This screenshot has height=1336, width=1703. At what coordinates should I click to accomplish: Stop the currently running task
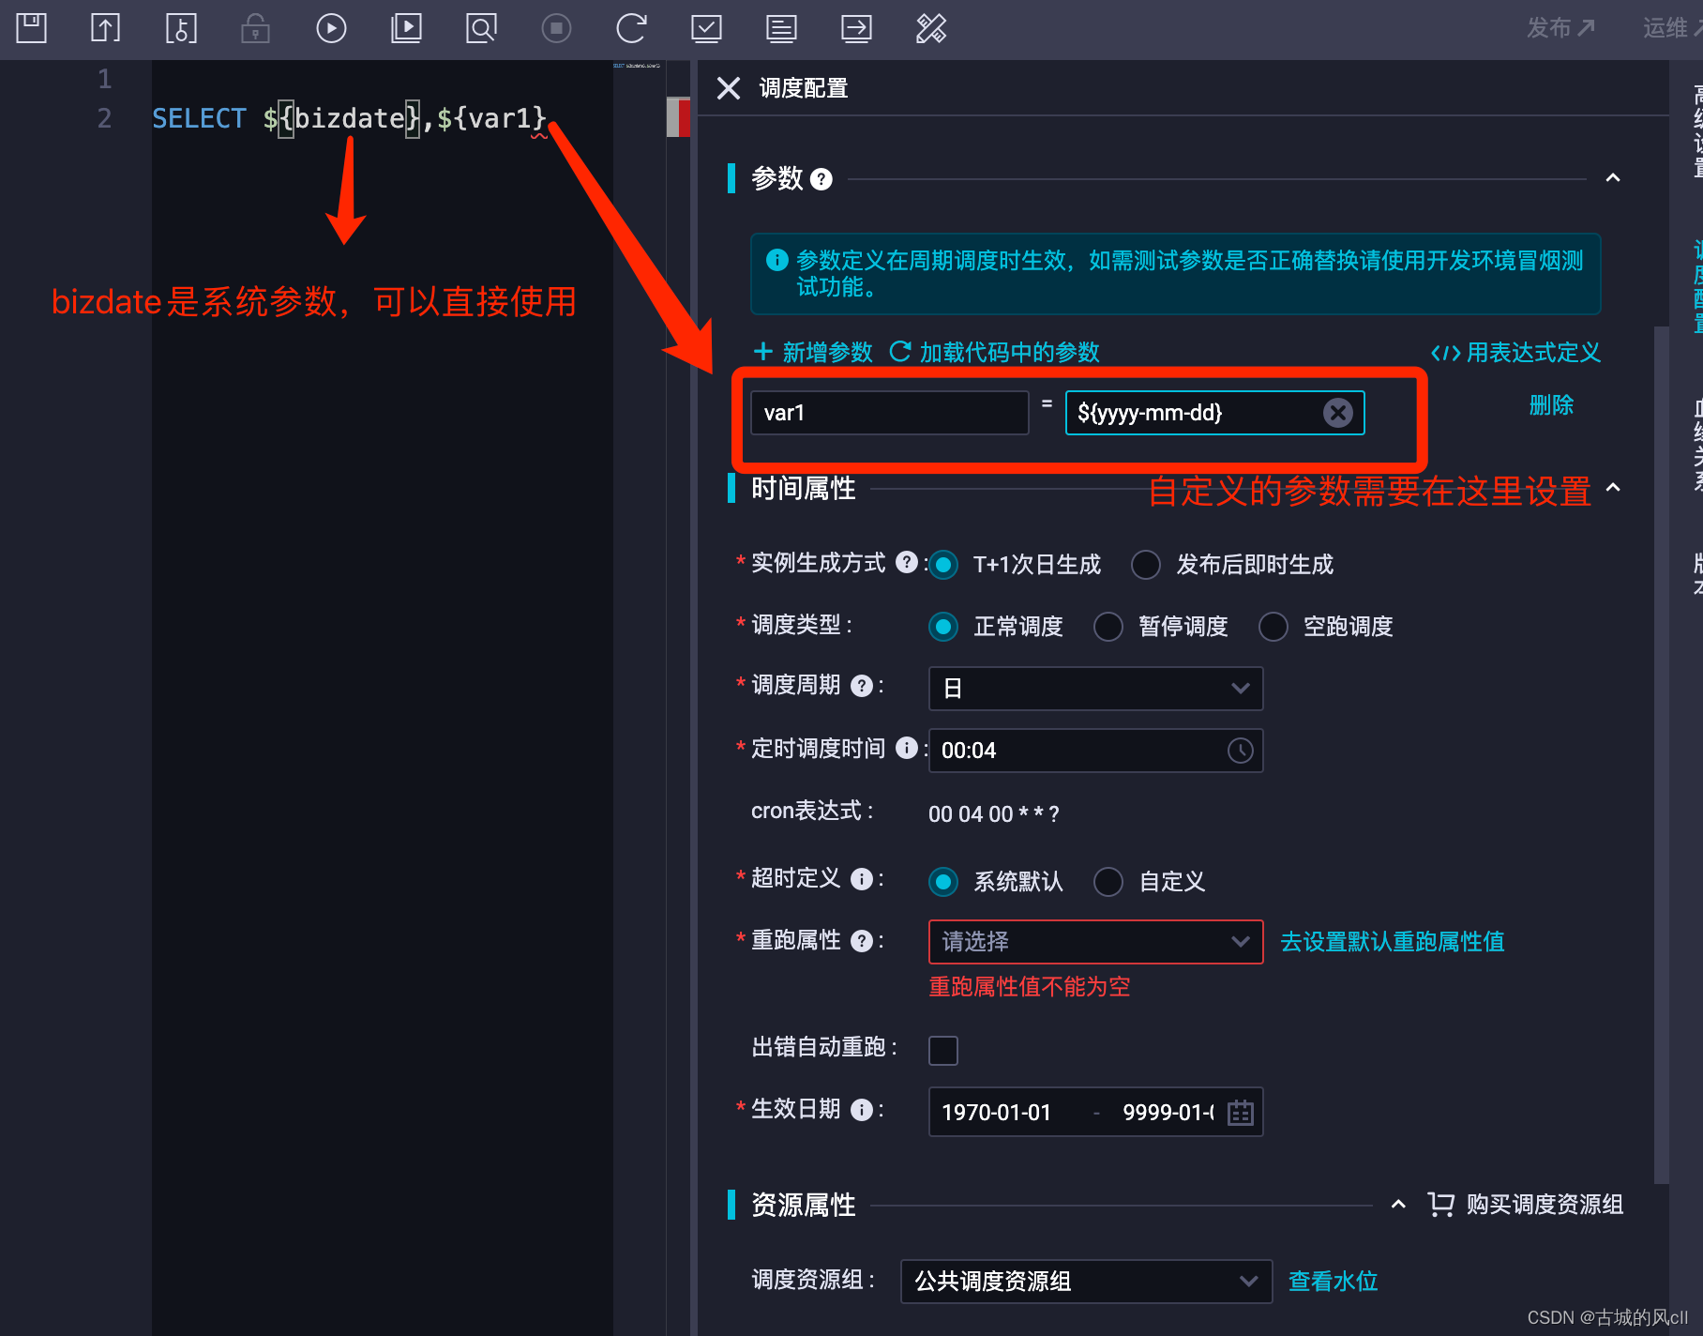click(555, 28)
